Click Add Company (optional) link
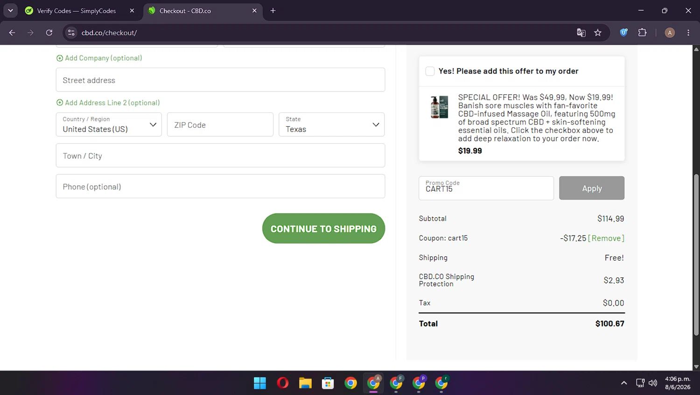 pyautogui.click(x=99, y=58)
